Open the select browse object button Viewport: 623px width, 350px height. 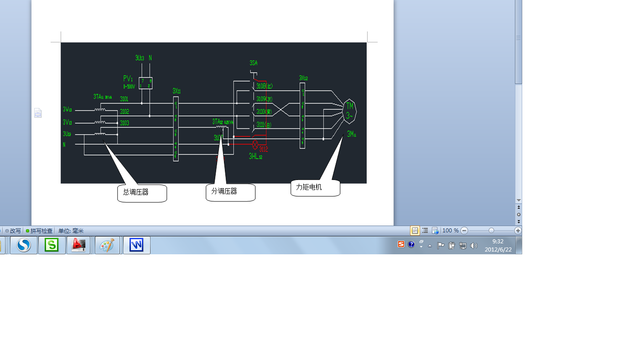click(x=519, y=214)
